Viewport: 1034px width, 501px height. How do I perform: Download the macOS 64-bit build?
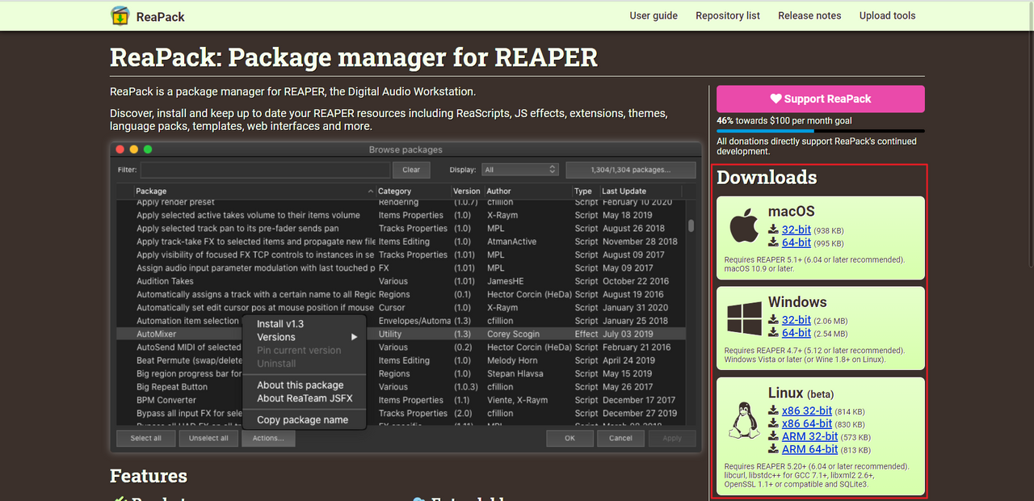pyautogui.click(x=796, y=242)
